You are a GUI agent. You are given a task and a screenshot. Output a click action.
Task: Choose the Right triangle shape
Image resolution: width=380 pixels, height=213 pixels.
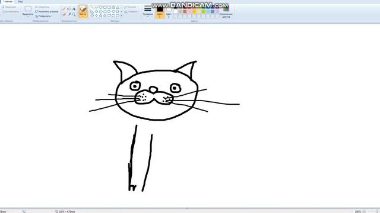tap(92, 12)
